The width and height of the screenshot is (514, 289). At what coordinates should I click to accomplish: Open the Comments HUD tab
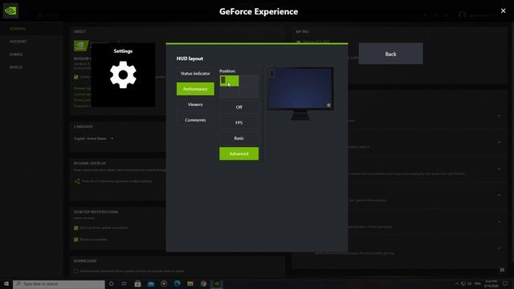coord(195,120)
